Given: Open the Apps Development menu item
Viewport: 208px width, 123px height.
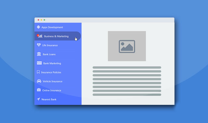Looking at the screenshot, I should click(x=52, y=27).
